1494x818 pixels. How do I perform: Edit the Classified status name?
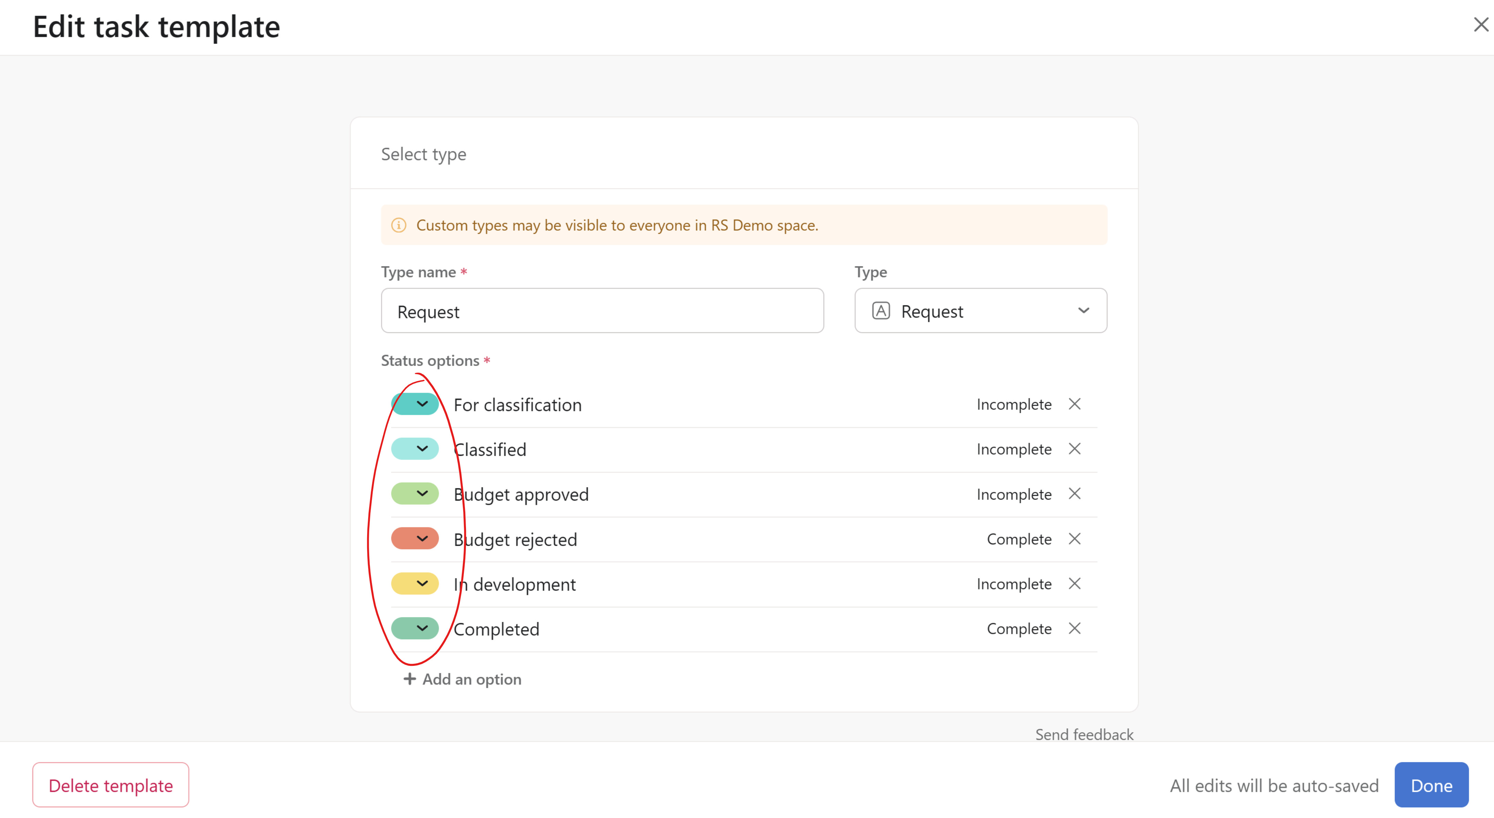coord(489,450)
